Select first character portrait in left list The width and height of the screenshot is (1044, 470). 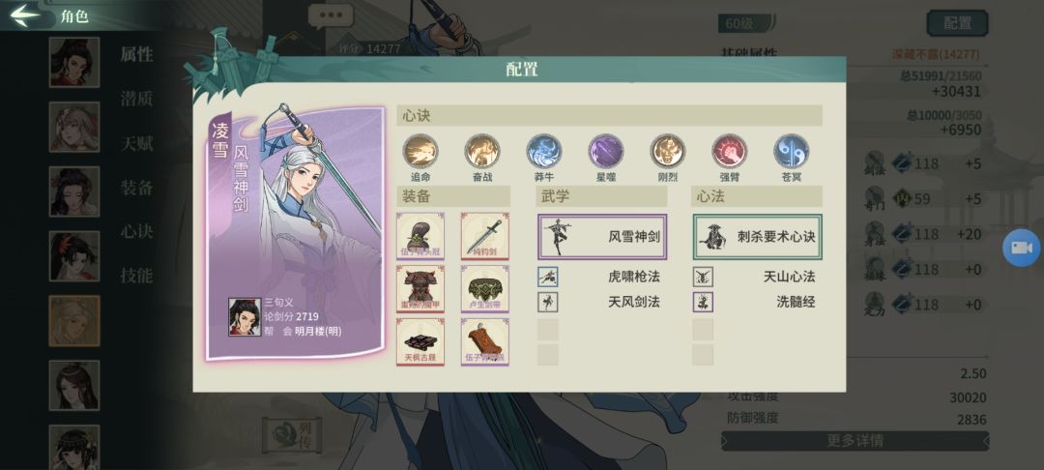pyautogui.click(x=73, y=63)
